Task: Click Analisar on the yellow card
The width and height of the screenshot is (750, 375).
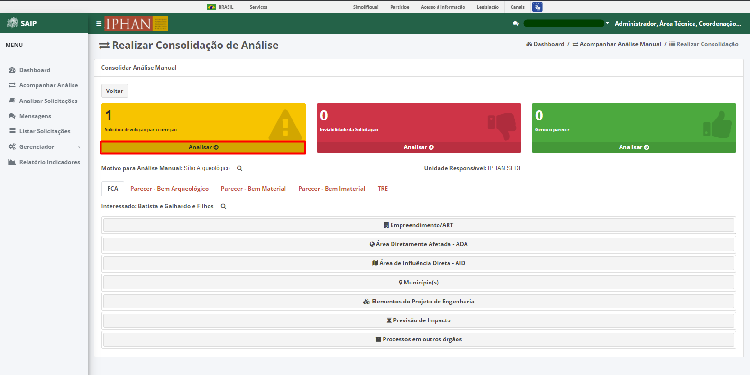Action: coord(203,147)
